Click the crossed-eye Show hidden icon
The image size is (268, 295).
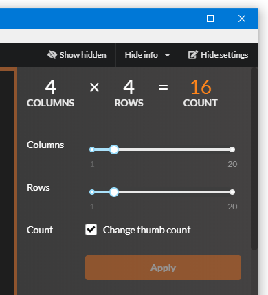(x=52, y=55)
